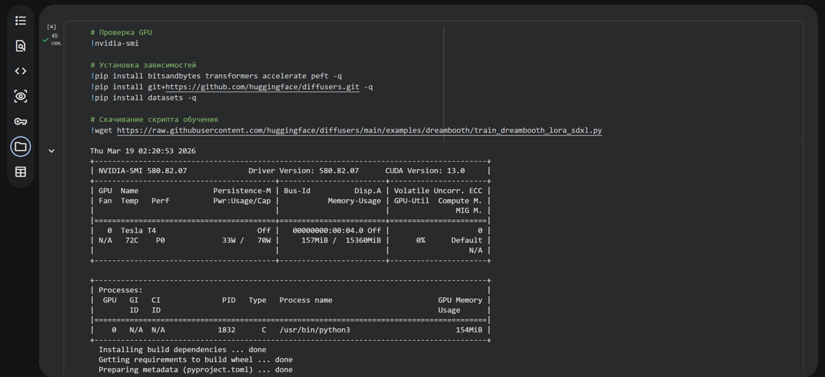This screenshot has height=377, width=825.
Task: Click the '72C' temperature value
Action: pyautogui.click(x=132, y=240)
